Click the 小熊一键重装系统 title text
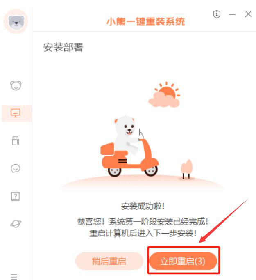 145,22
